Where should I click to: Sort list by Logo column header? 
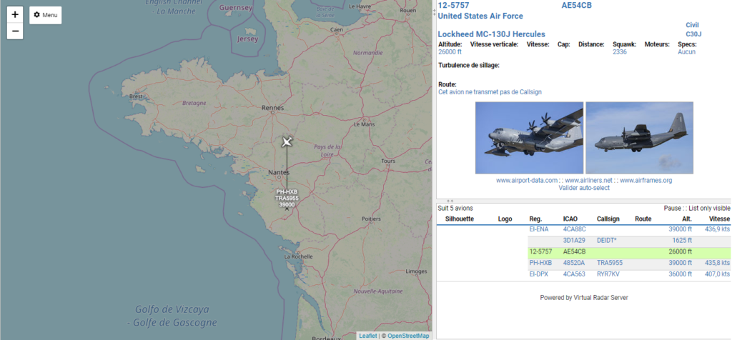[x=505, y=219]
